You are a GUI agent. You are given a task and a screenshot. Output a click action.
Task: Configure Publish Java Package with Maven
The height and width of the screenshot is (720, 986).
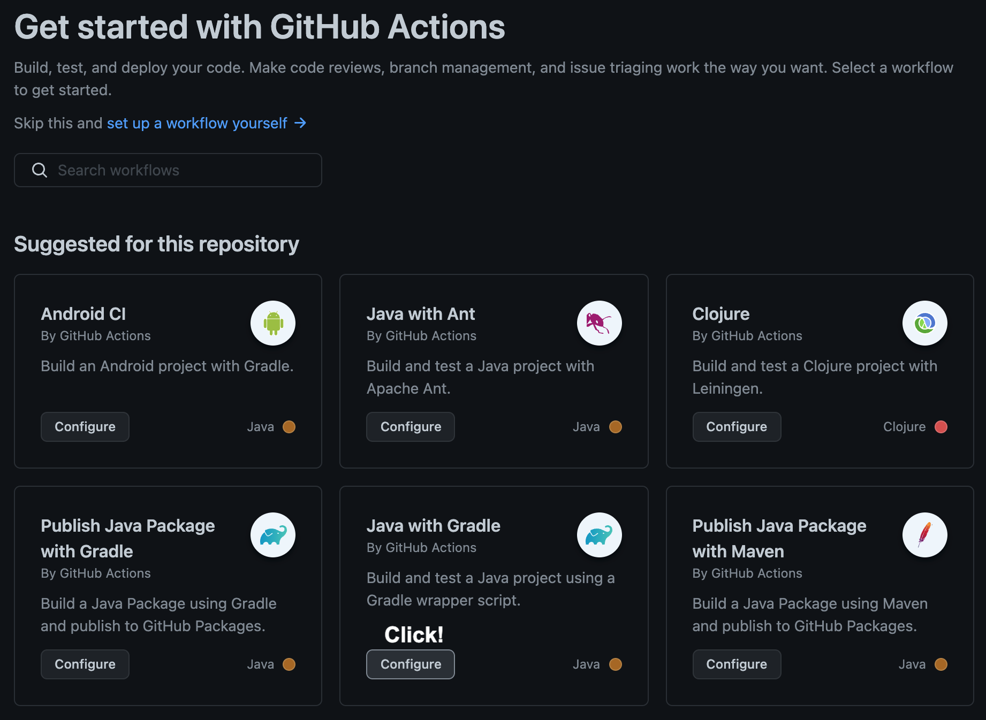click(x=737, y=664)
